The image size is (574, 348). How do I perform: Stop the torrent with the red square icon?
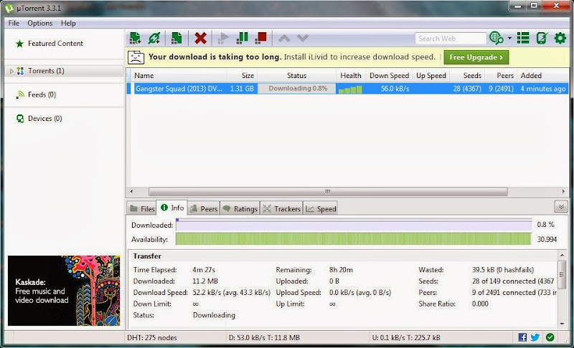point(260,38)
